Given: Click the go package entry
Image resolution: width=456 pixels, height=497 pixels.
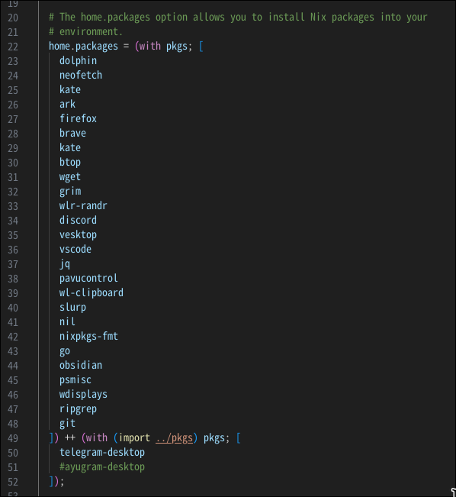Looking at the screenshot, I should (65, 351).
